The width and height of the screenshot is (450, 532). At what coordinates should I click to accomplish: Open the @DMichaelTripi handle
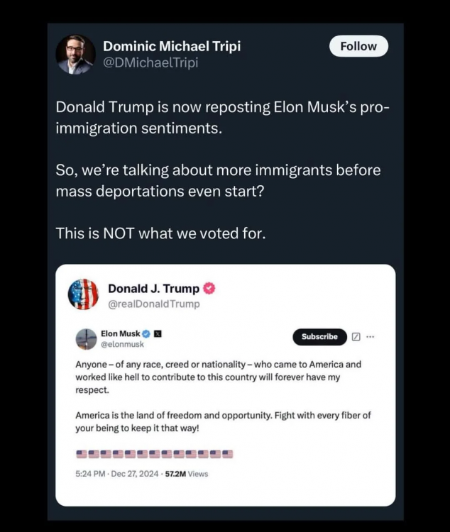pyautogui.click(x=150, y=62)
